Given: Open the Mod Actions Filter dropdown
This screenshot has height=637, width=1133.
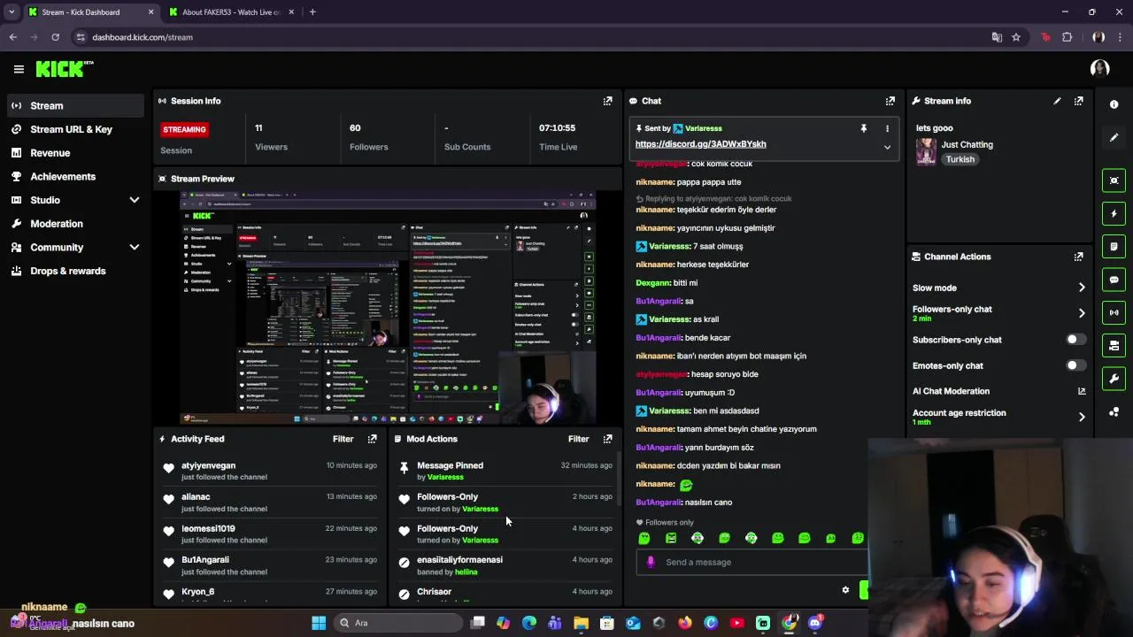Looking at the screenshot, I should pyautogui.click(x=578, y=439).
